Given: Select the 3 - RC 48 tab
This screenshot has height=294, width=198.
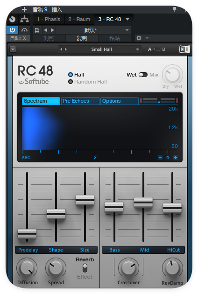Looking at the screenshot, I should click(x=110, y=19).
